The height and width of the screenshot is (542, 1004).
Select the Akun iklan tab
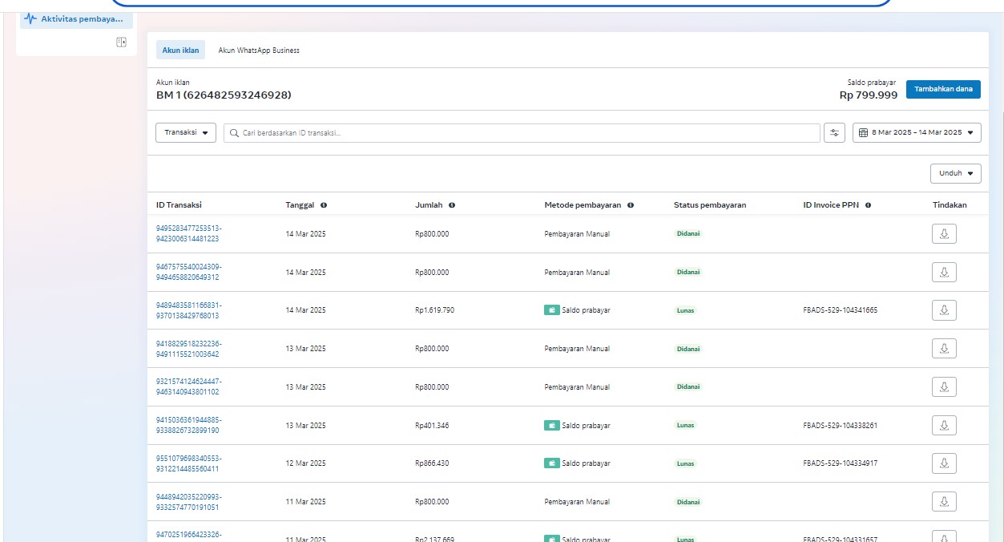[x=180, y=51]
